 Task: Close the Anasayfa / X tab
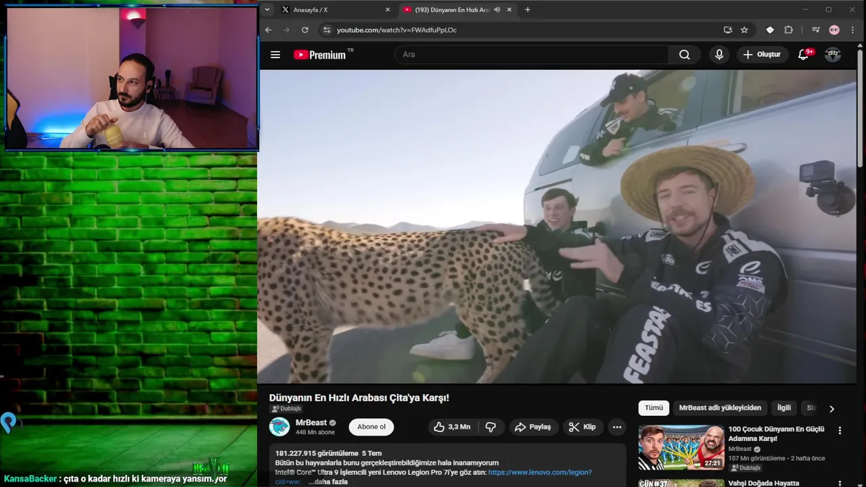click(x=388, y=9)
